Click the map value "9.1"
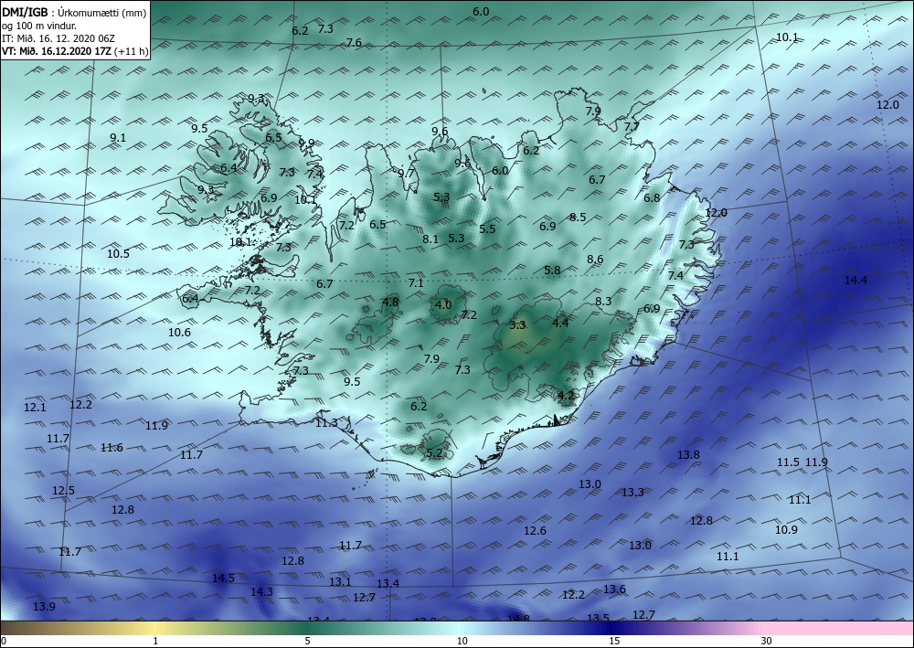The image size is (914, 648). tap(118, 137)
